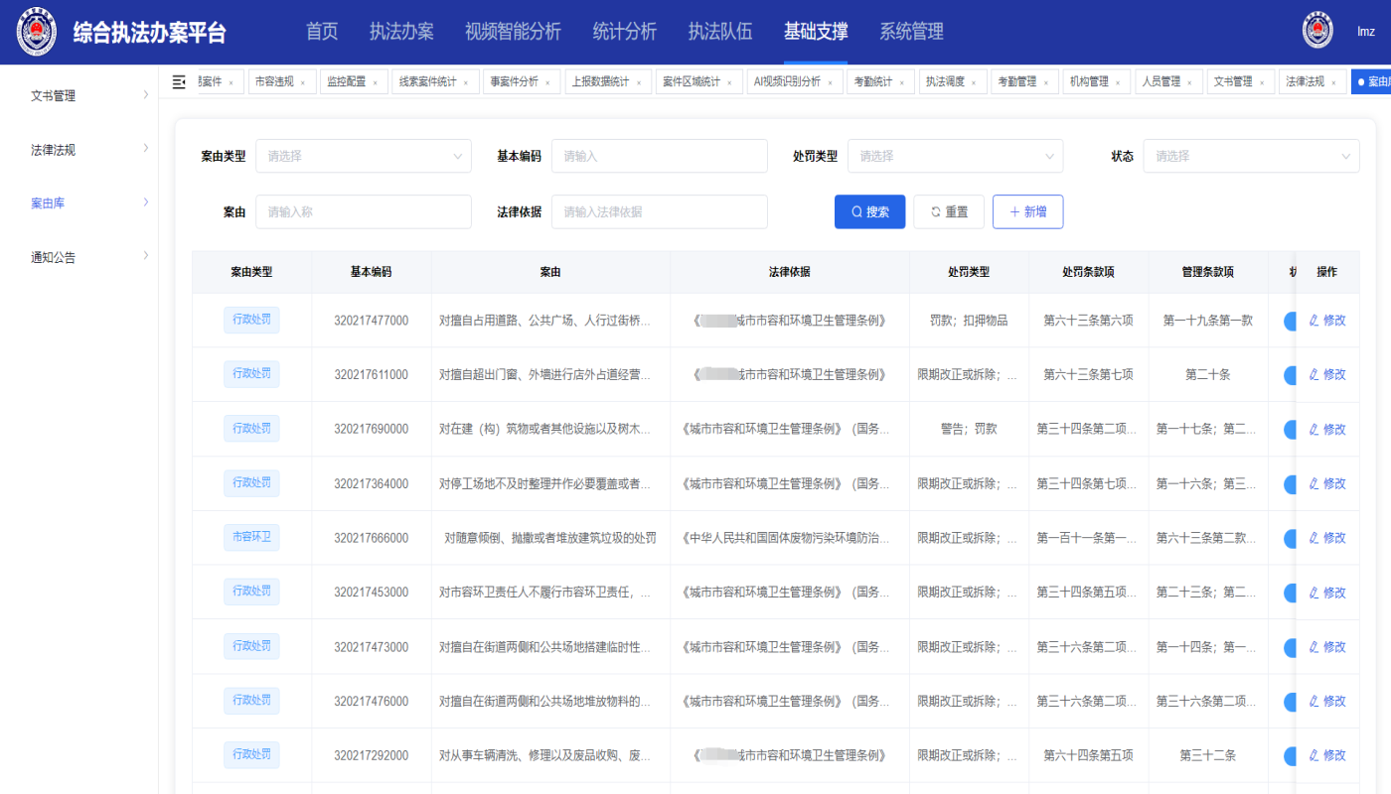Close the 文书管理 tab with its x
Image resolution: width=1391 pixels, height=794 pixels.
pos(1262,82)
